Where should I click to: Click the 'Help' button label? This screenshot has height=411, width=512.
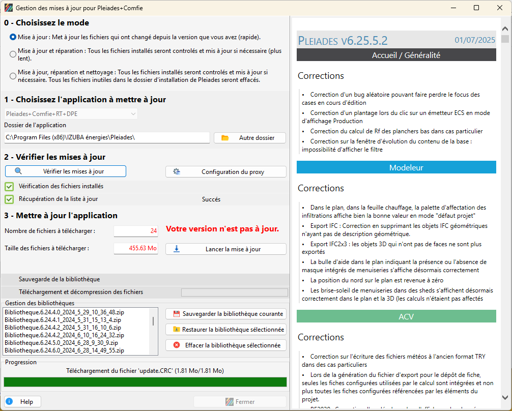coord(26,401)
